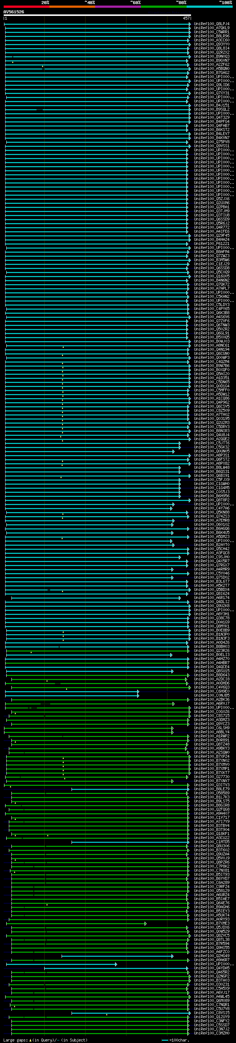Viewport: 236px width, 1043px height.
Task: Select the white AV561526 query bar
Action: click(97, 15)
